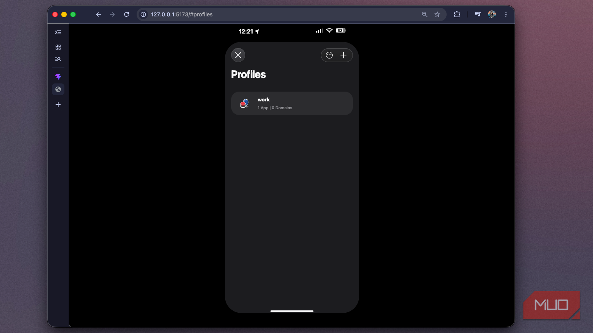View site information icon in the address bar
The width and height of the screenshot is (593, 333).
[143, 14]
